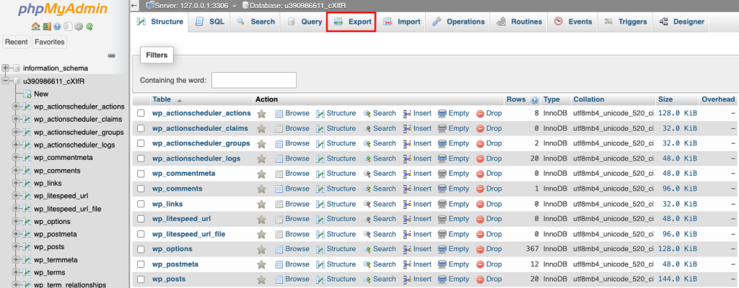
Task: Click the Recent tables button
Action: (x=17, y=42)
